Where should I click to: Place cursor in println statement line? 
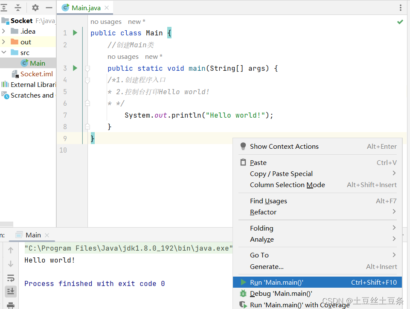click(199, 115)
